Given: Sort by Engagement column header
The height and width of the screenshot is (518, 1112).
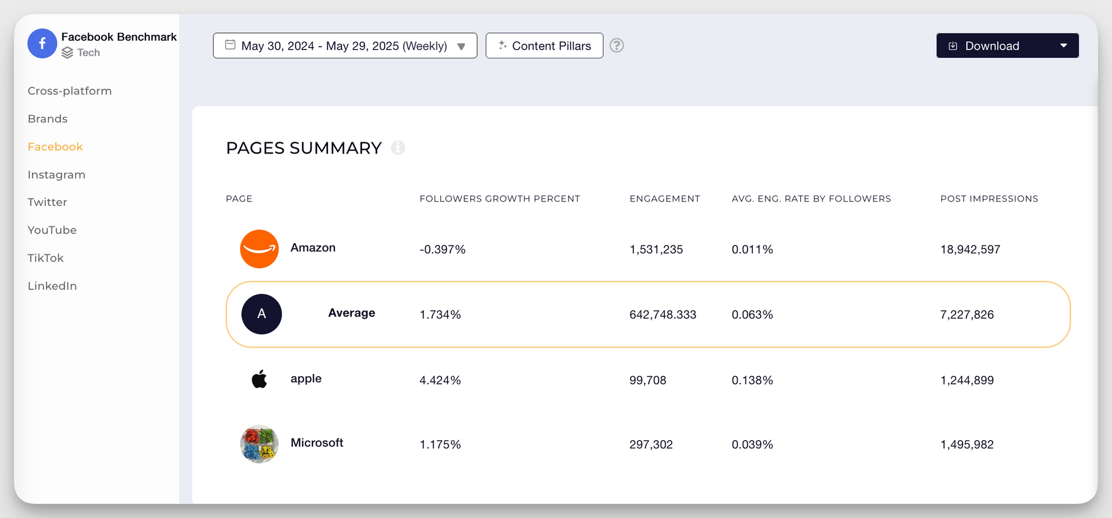Looking at the screenshot, I should [x=665, y=199].
